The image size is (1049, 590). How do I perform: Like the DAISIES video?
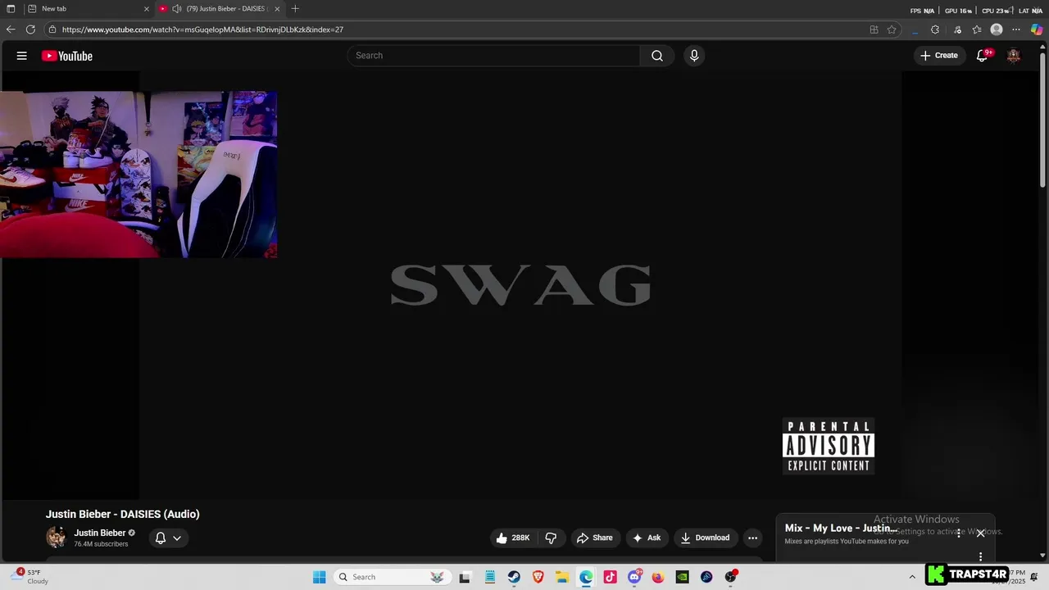coord(513,538)
